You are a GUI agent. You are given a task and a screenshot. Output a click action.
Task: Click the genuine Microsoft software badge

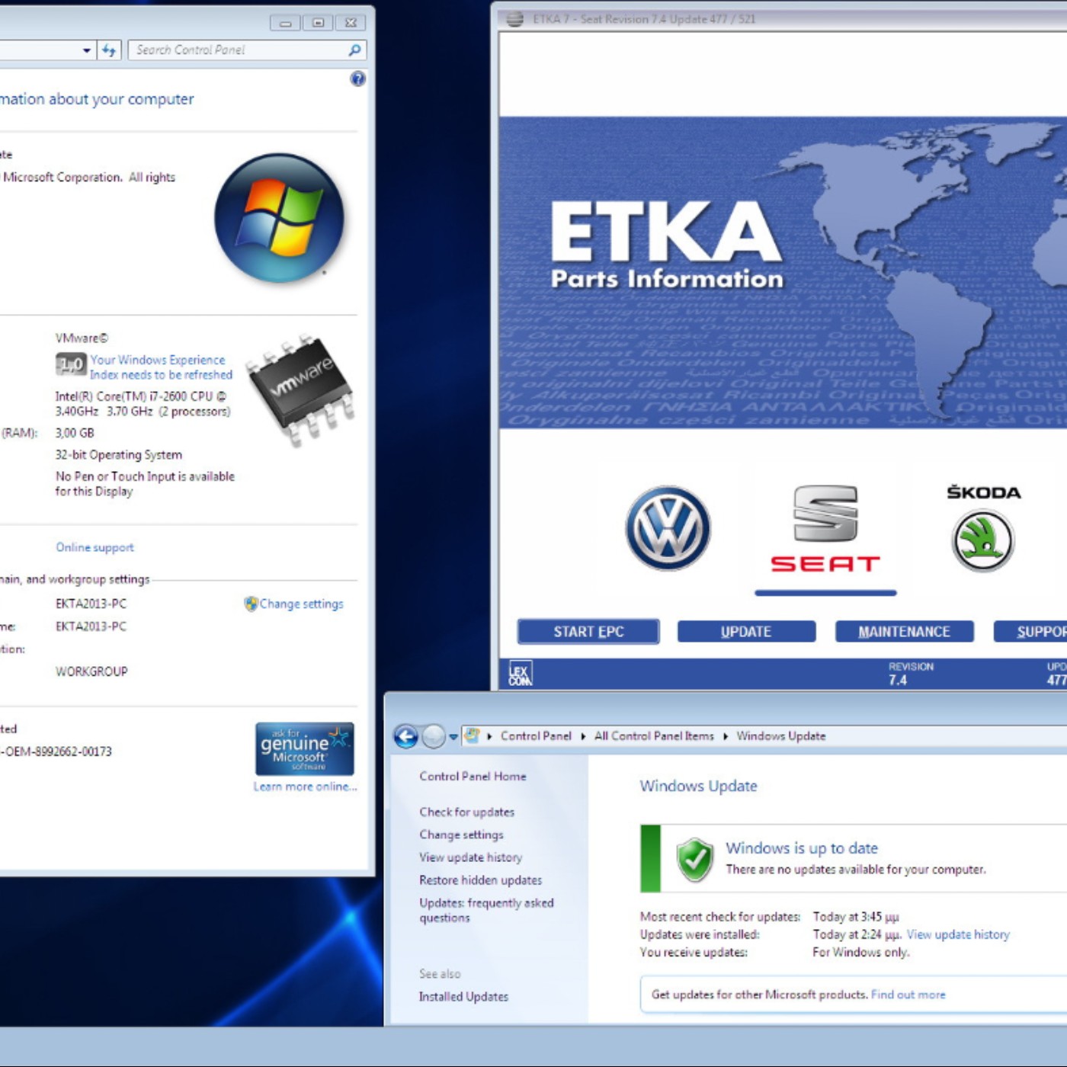pyautogui.click(x=304, y=748)
